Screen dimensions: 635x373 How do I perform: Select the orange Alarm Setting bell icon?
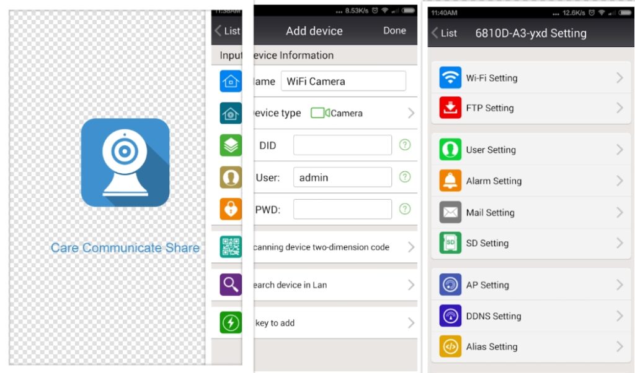click(x=450, y=181)
